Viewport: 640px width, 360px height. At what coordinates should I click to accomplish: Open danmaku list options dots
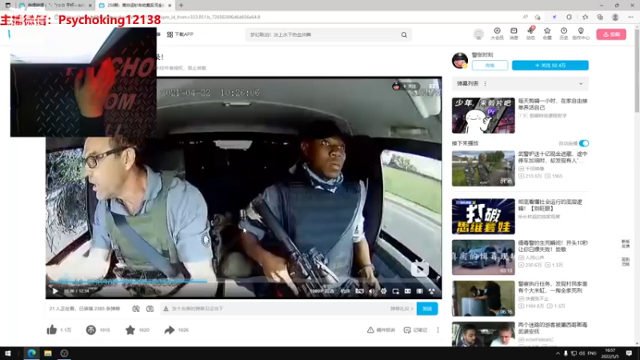486,84
